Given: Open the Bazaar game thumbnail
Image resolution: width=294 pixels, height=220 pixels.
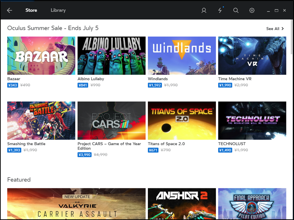Looking at the screenshot, I should click(x=41, y=56).
